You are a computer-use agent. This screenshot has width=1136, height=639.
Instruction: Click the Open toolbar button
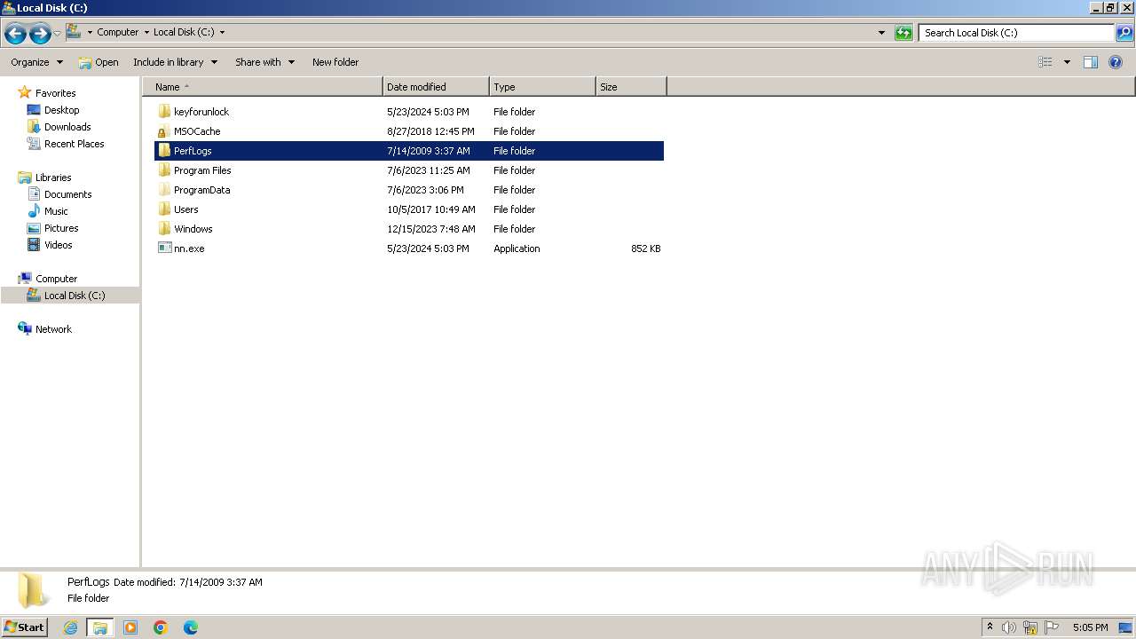click(x=99, y=62)
